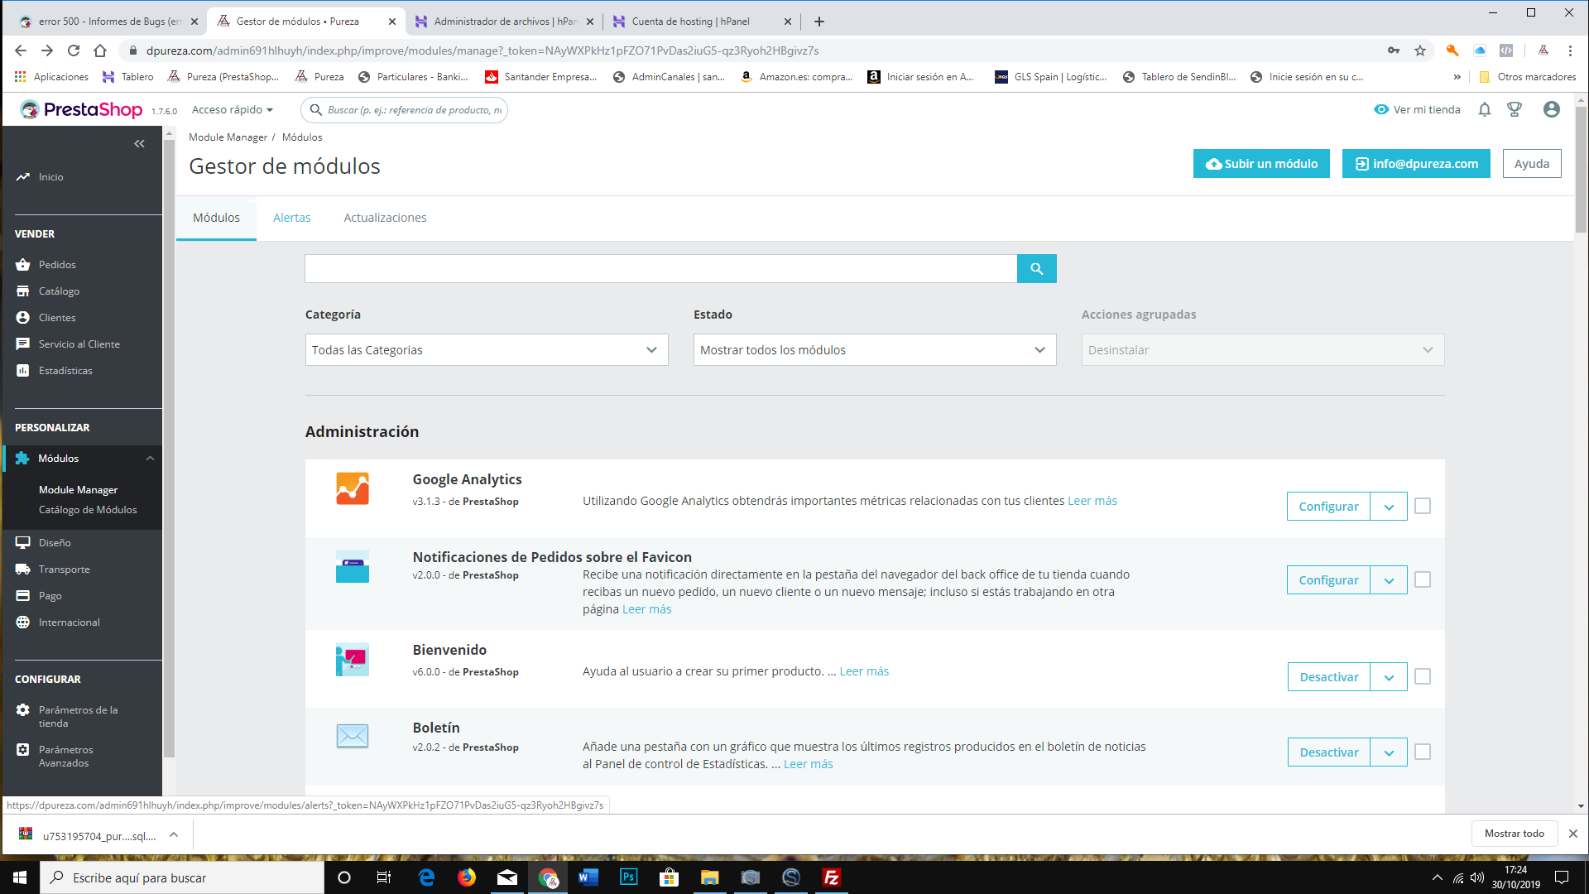1589x894 pixels.
Task: Click the Subir un módulo button
Action: pos(1261,164)
